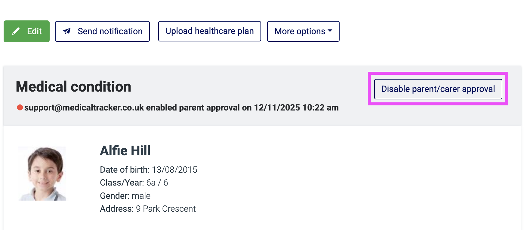This screenshot has height=230, width=530.
Task: Click the Medical condition heading
Action: point(73,87)
